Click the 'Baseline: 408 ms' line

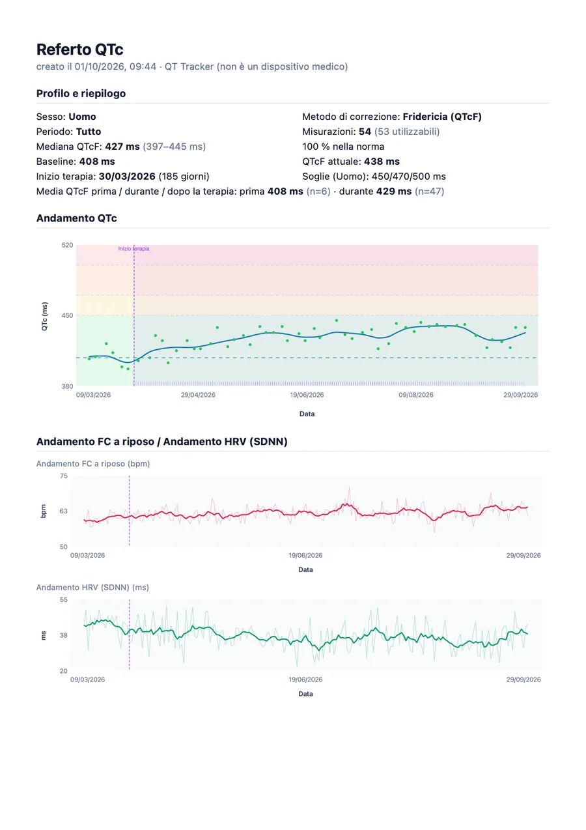coord(76,162)
